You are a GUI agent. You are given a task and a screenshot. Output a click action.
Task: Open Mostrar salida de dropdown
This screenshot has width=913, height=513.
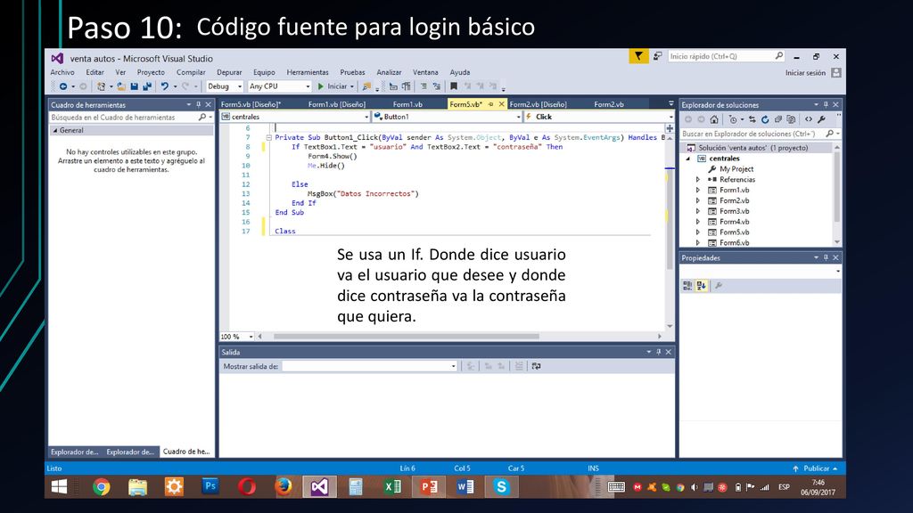(x=453, y=366)
